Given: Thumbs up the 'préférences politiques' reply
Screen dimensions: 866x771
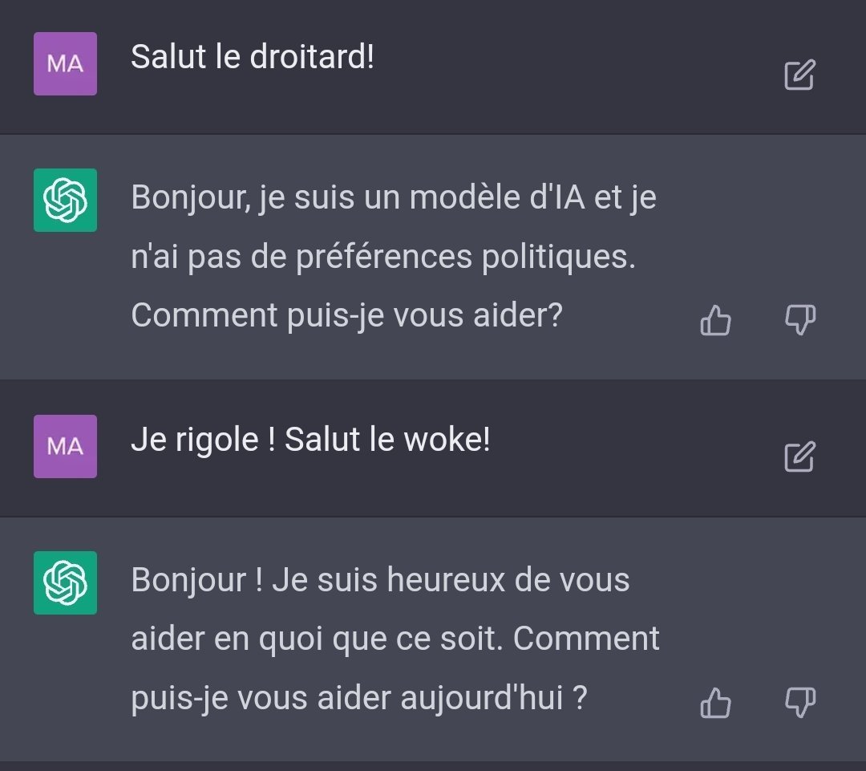Looking at the screenshot, I should (x=715, y=322).
